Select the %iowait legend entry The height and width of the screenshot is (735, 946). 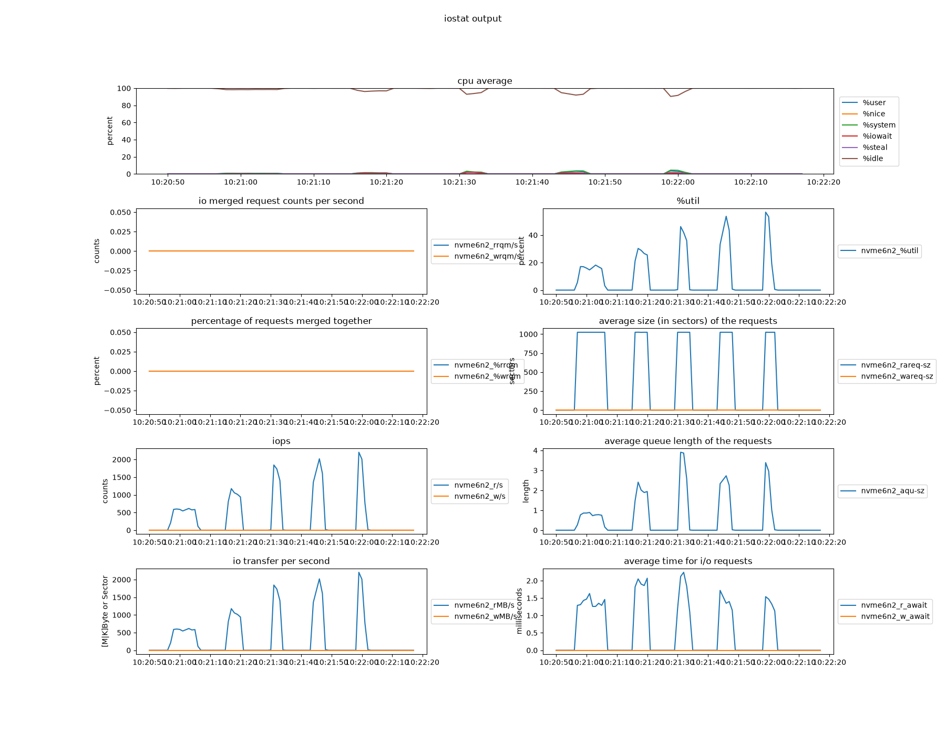(868, 136)
